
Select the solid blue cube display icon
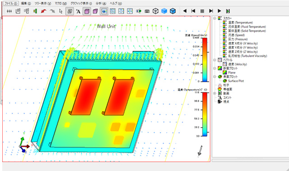[164, 11]
